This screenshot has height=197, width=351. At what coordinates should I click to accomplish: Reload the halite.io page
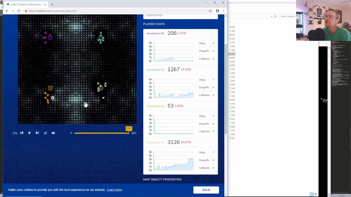tap(19, 11)
